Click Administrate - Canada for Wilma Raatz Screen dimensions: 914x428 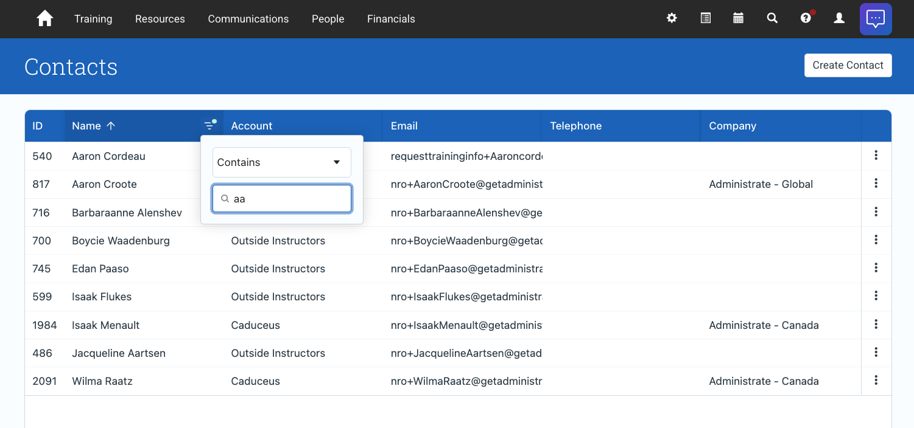point(764,381)
